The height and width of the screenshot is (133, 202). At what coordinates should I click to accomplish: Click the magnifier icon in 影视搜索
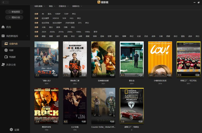[x=10, y=12]
